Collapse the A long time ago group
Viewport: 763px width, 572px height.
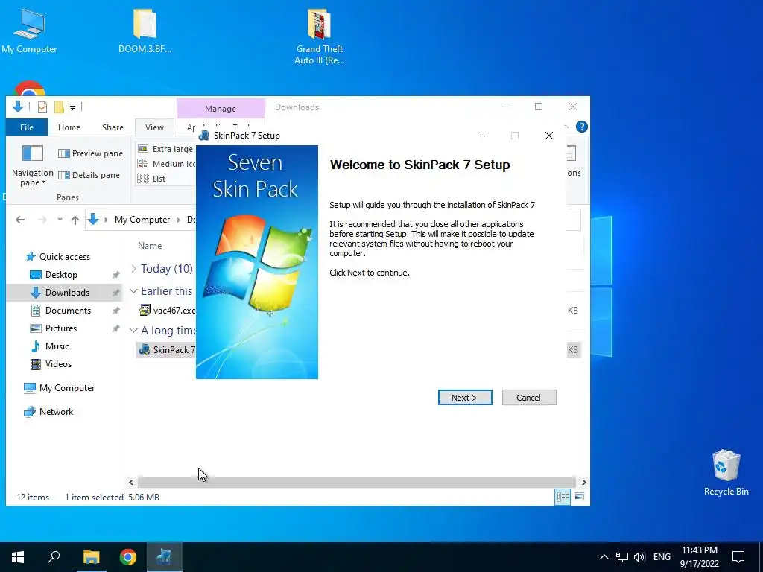coord(133,330)
